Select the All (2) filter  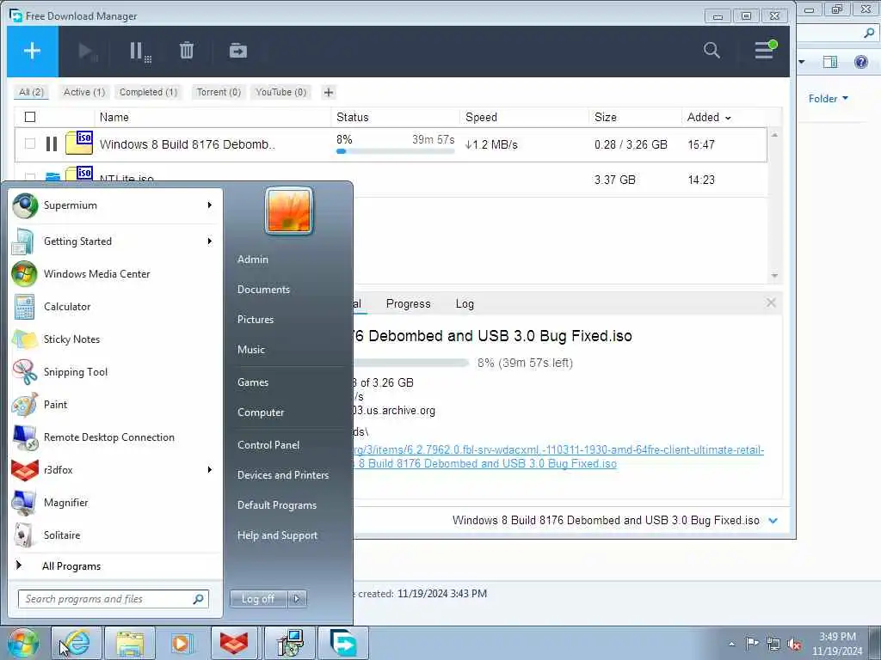click(32, 92)
